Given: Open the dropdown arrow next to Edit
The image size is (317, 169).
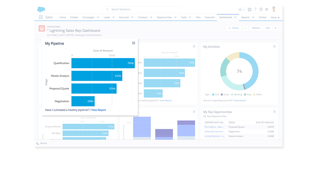Looking at the screenshot, I should point(276,28).
